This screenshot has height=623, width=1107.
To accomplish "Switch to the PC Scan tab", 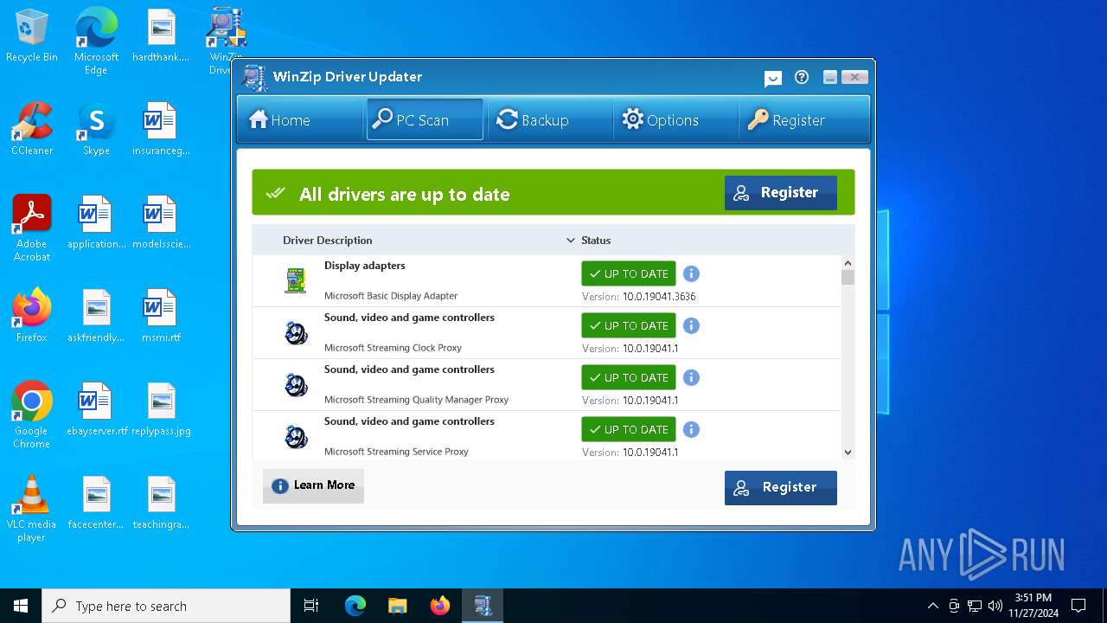I will (425, 119).
